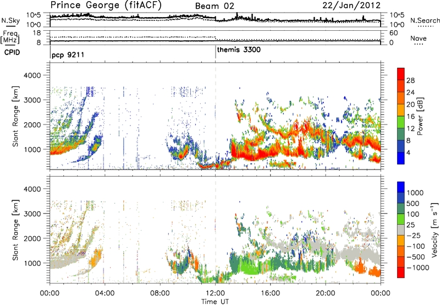Click the "Prince George (fitACF)" plot title

[106, 6]
